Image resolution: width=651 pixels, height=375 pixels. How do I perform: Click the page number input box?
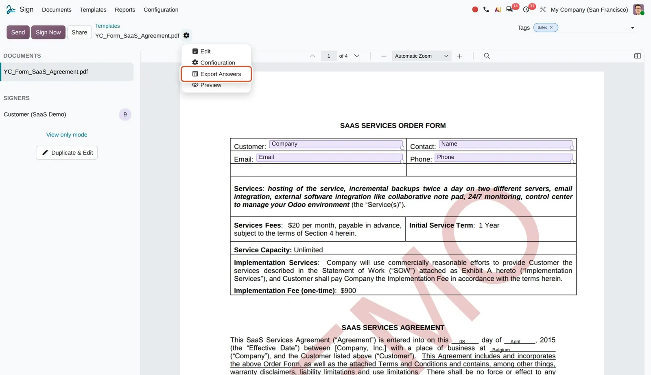(x=329, y=56)
